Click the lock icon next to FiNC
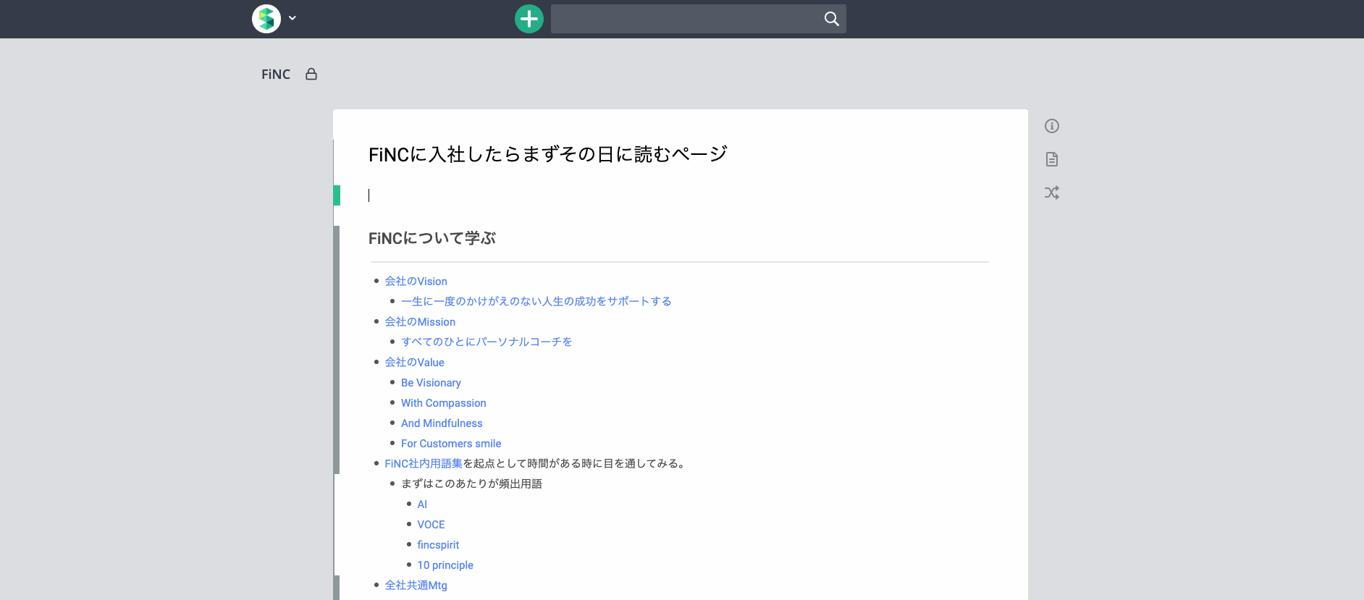Viewport: 1364px width, 600px height. tap(311, 74)
